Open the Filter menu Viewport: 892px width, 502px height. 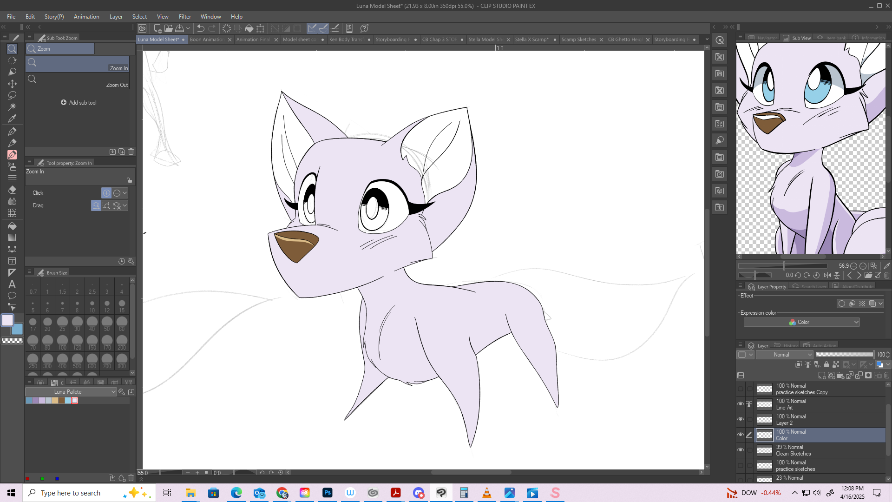184,17
